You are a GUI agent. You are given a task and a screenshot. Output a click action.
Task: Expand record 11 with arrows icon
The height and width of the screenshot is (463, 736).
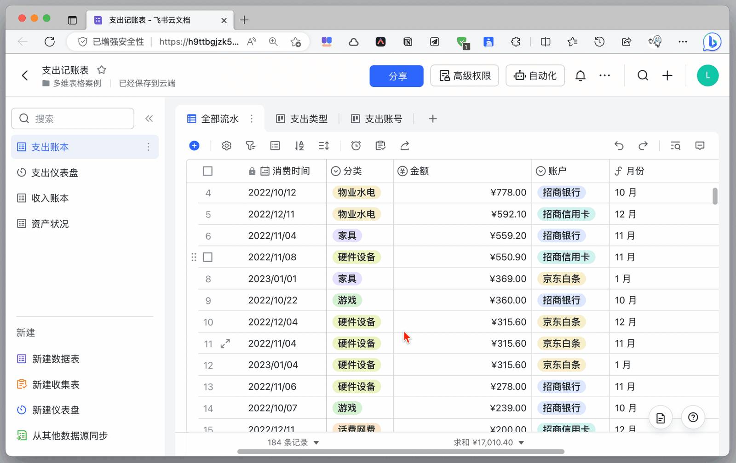pos(225,343)
